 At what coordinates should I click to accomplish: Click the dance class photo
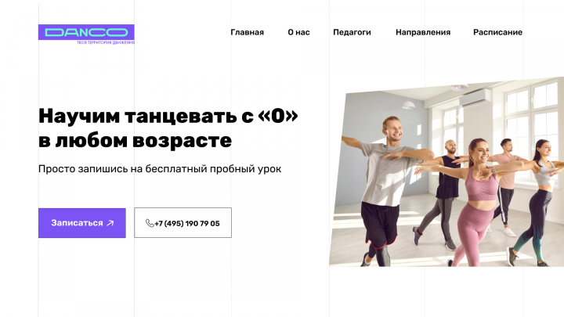[446, 171]
